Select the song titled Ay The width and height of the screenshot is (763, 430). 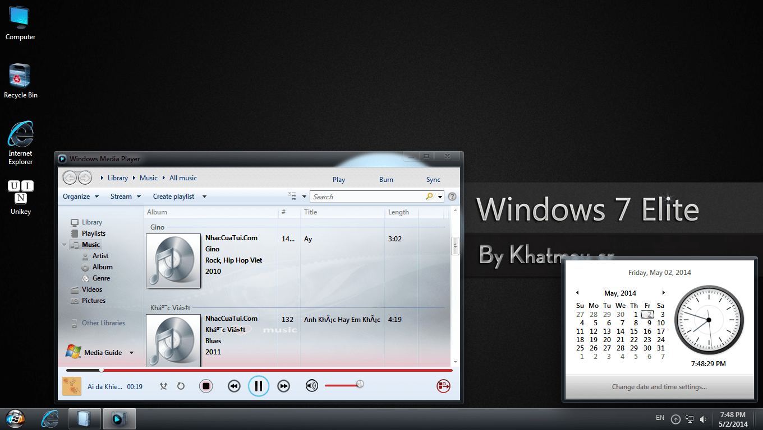pos(308,239)
